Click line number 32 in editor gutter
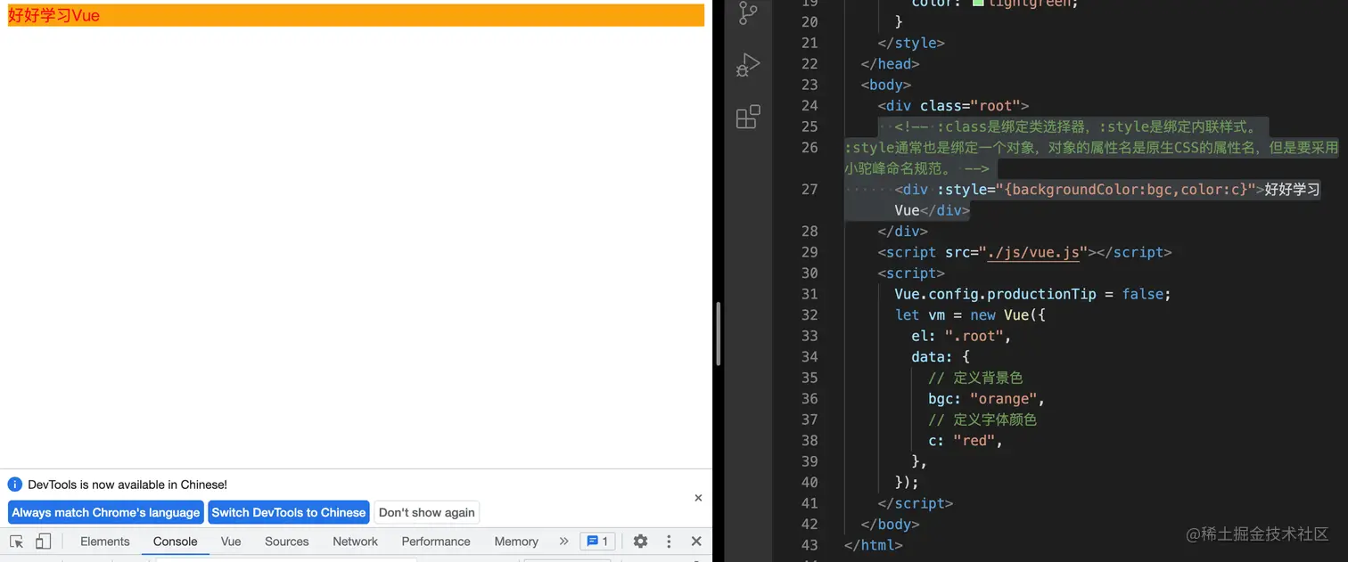This screenshot has height=562, width=1348. (810, 314)
